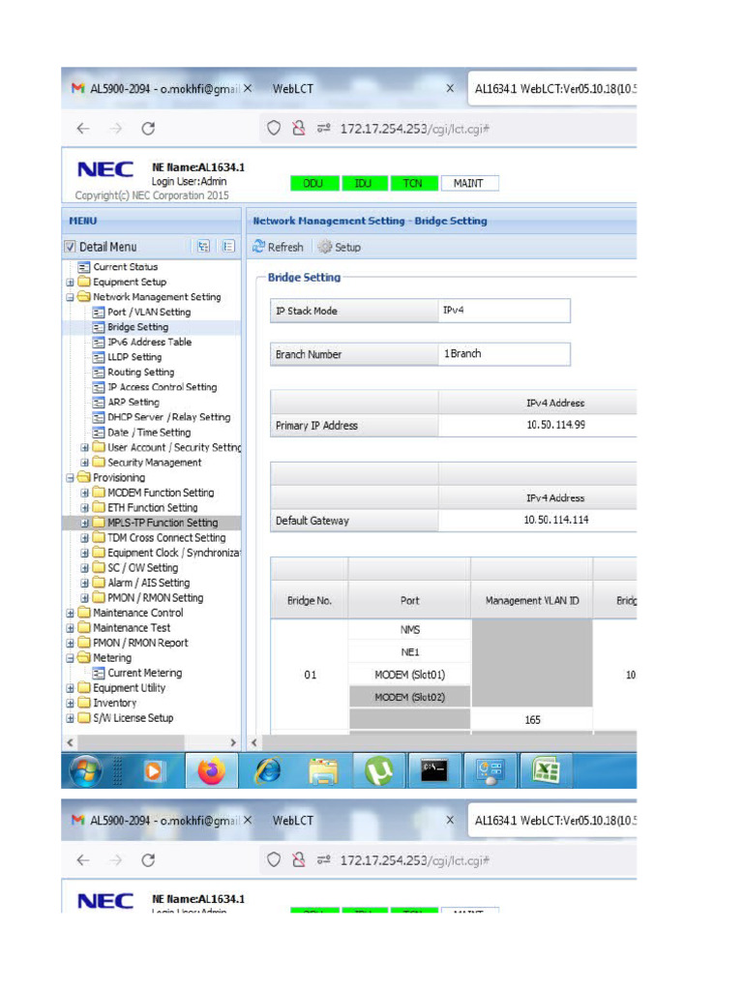Viewport: 743px width, 991px height.
Task: Launch uTorrent from the taskbar
Action: pyautogui.click(x=378, y=770)
